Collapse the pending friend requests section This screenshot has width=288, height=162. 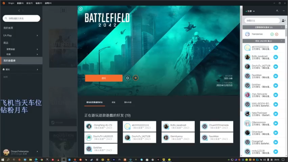[282, 27]
